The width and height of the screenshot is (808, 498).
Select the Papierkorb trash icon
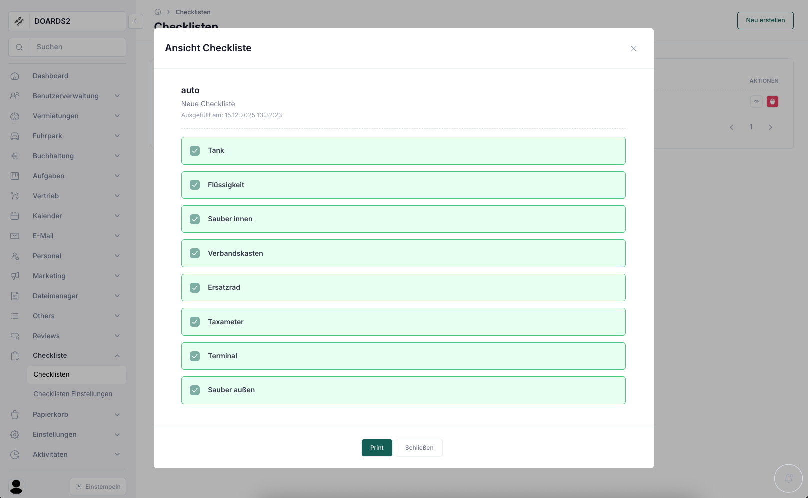coord(15,414)
